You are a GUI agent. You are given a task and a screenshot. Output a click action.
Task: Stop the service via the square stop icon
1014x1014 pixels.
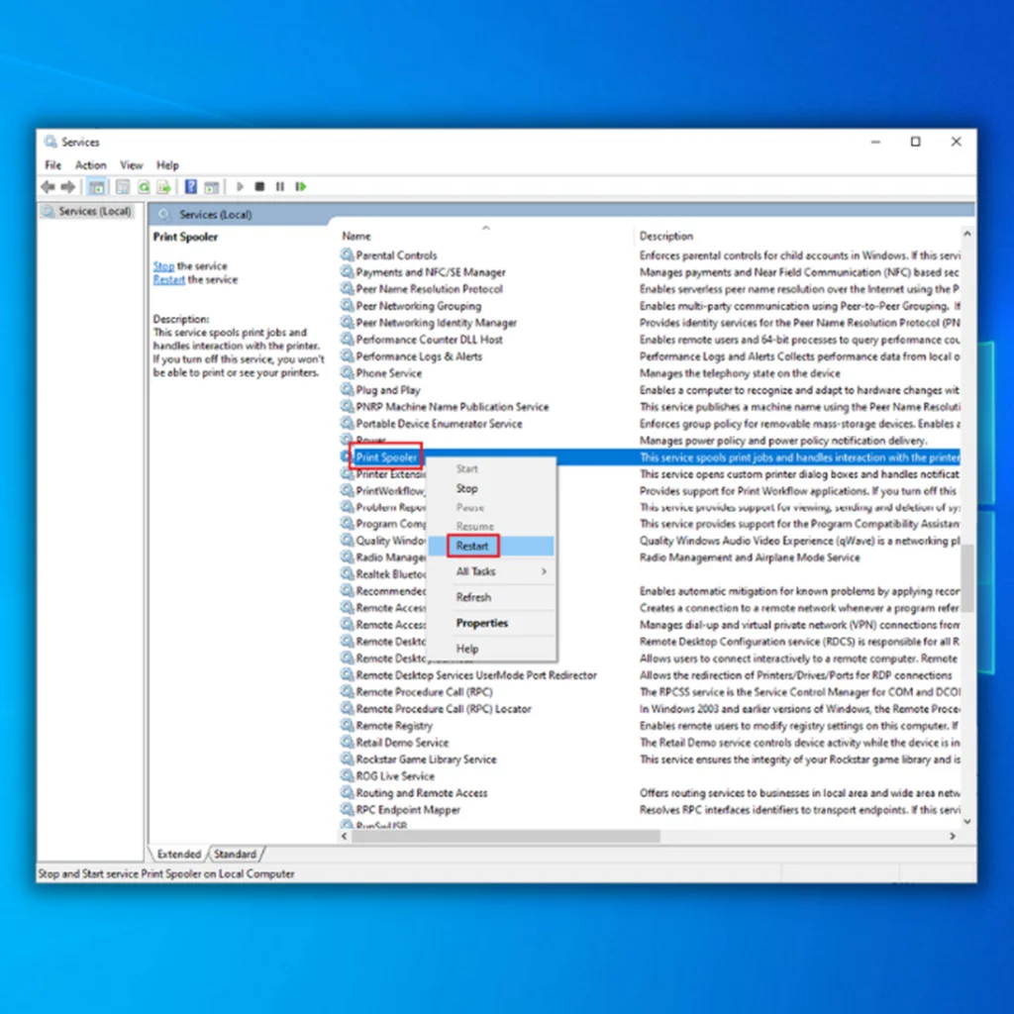[x=260, y=186]
